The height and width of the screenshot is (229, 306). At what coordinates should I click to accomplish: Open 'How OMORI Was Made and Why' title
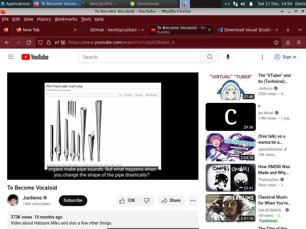[x=274, y=170]
